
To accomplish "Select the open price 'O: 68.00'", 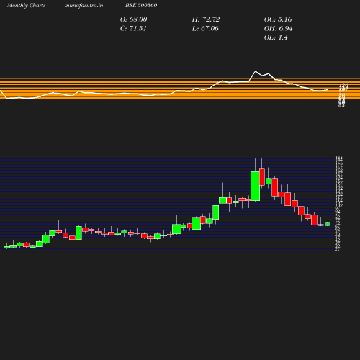I will (x=133, y=19).
